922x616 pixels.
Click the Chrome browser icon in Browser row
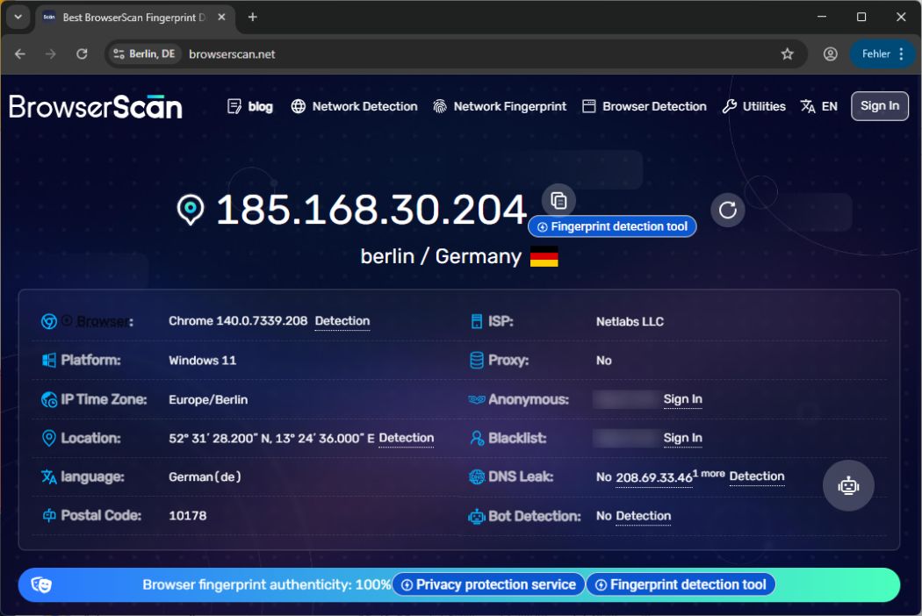tap(49, 321)
